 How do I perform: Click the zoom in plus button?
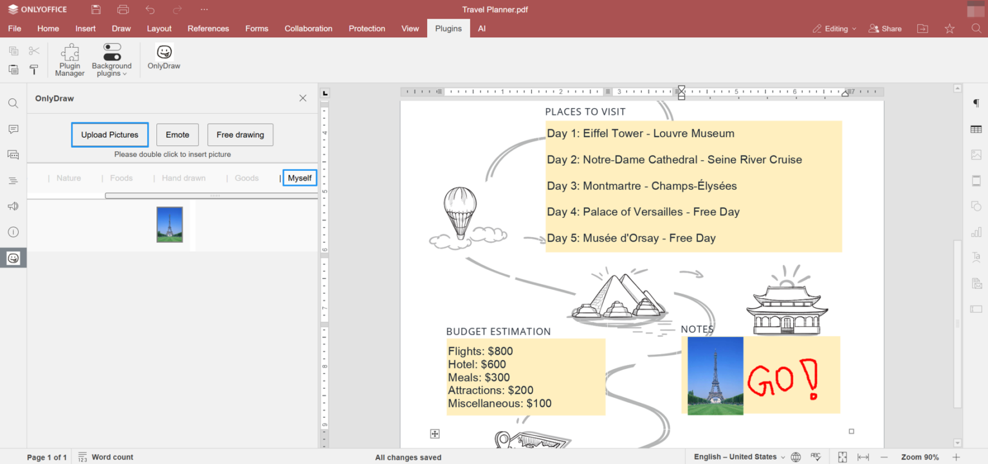pos(956,457)
